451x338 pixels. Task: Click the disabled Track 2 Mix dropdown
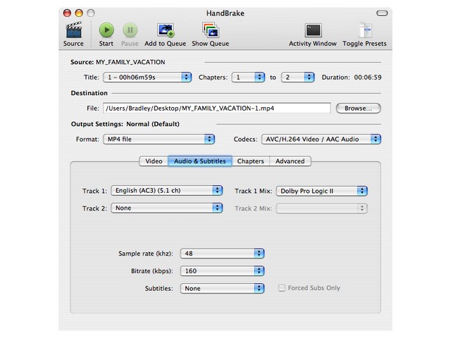(x=321, y=208)
